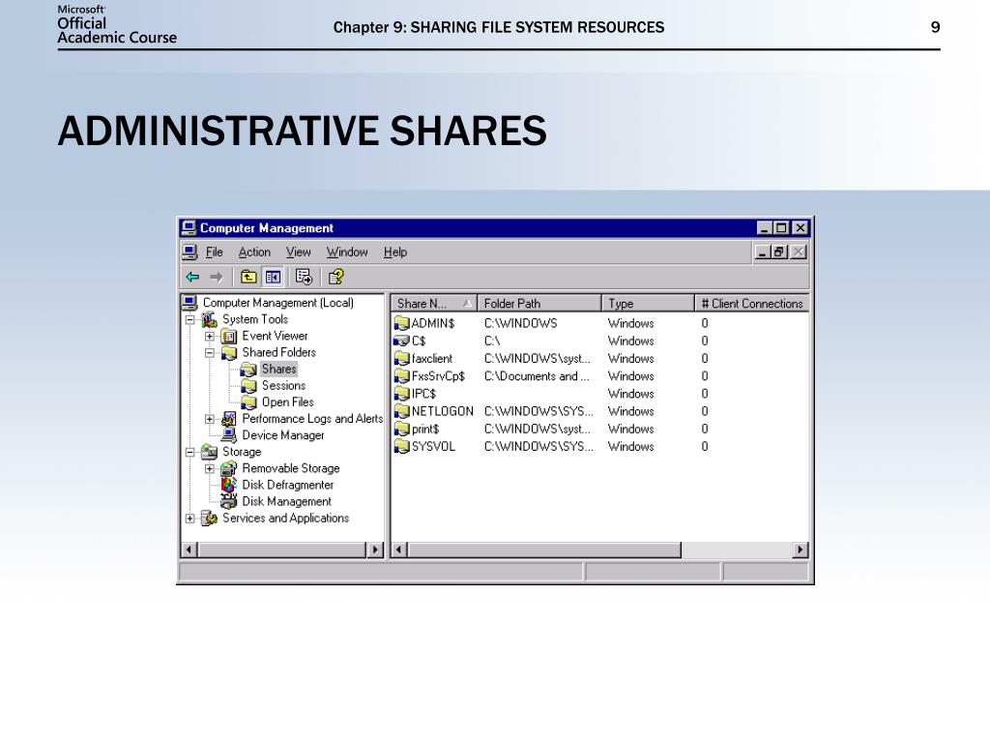
Task: Collapse the Shared Folders node
Action: point(210,352)
